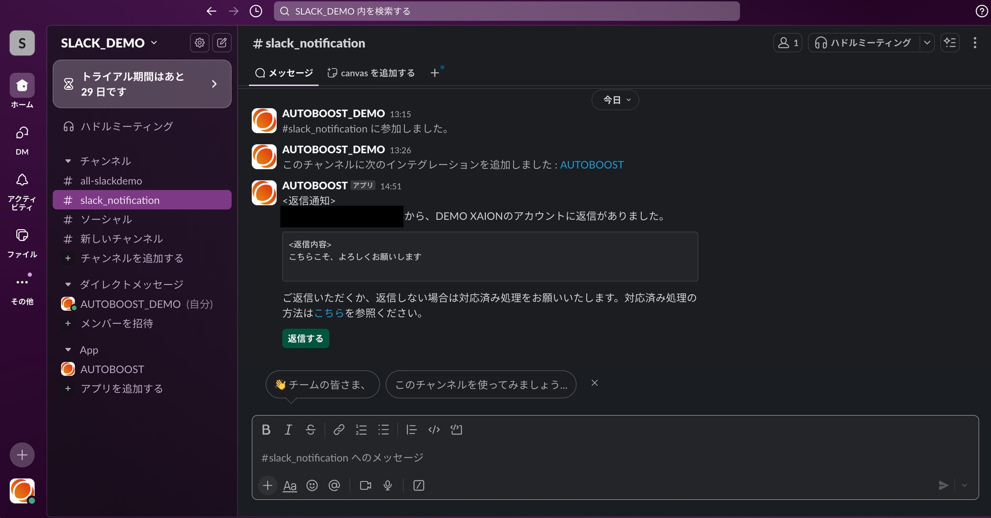Screen dimensions: 991x518
Task: Toggle bold formatting
Action: point(266,430)
